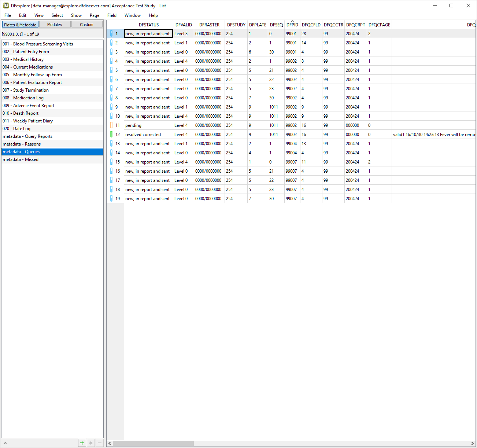Switch to the Custom tab
The width and height of the screenshot is (477, 448).
click(87, 25)
